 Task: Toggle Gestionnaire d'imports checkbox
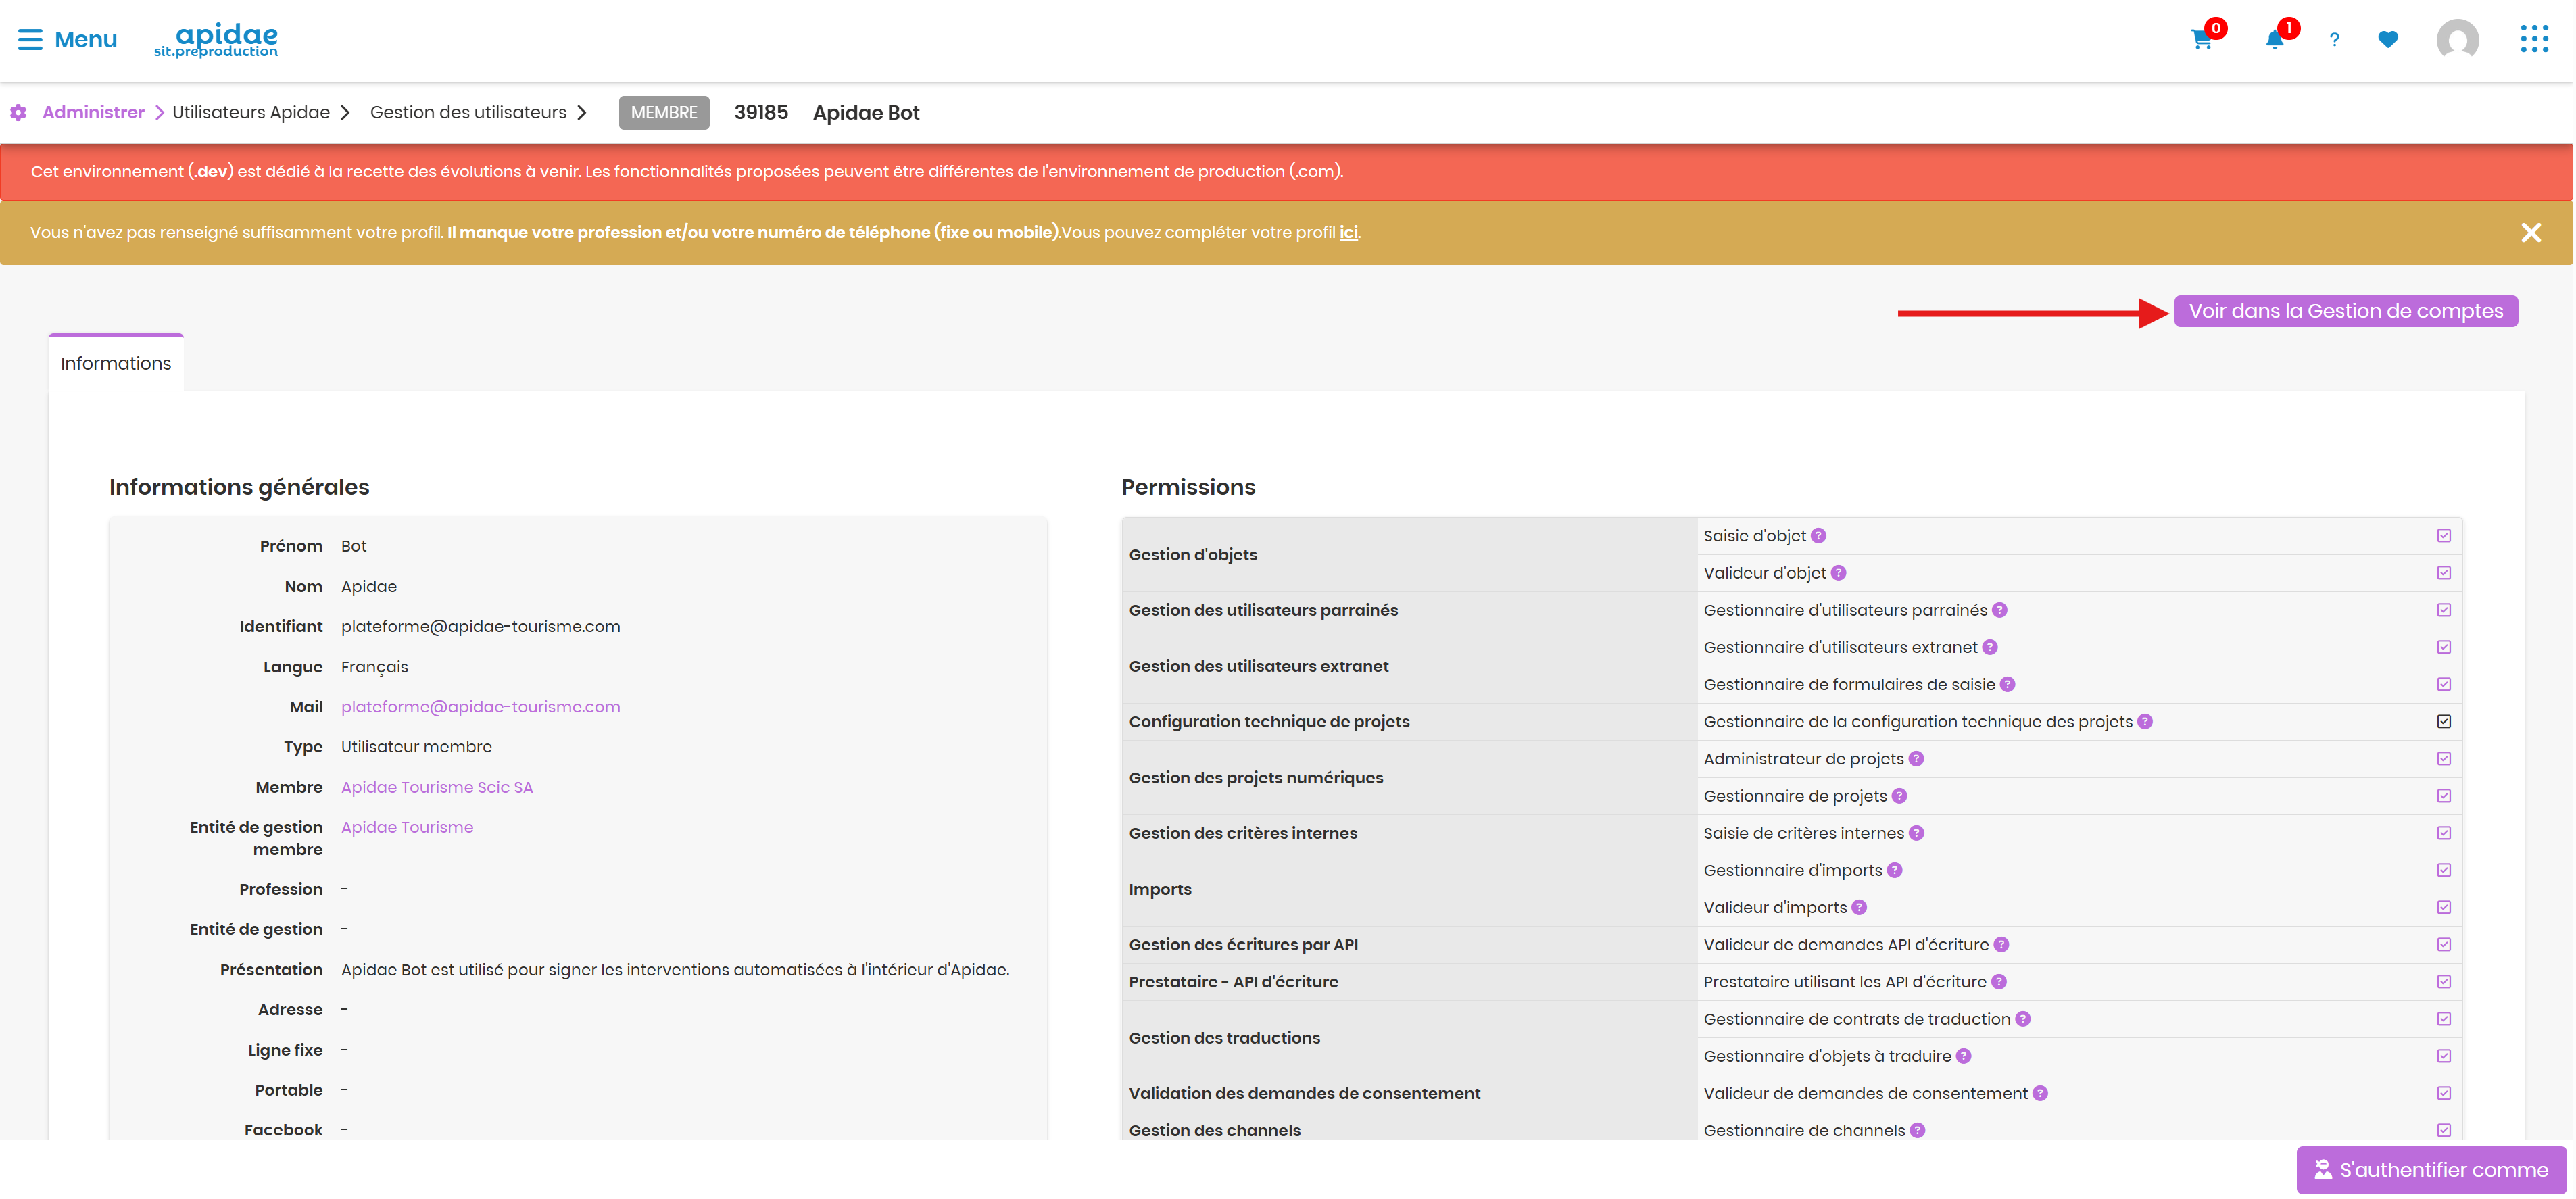(2444, 870)
